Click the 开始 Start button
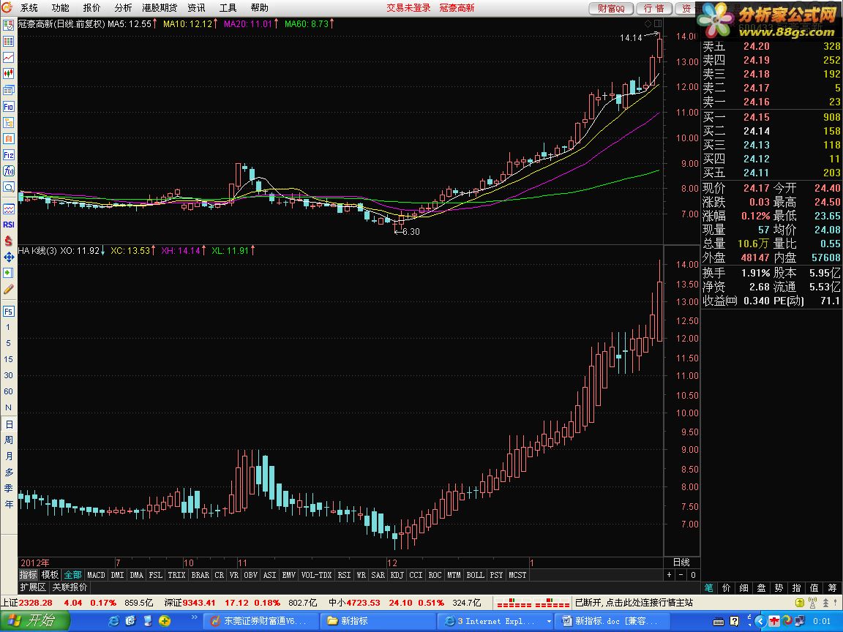The height and width of the screenshot is (632, 843). 34,621
